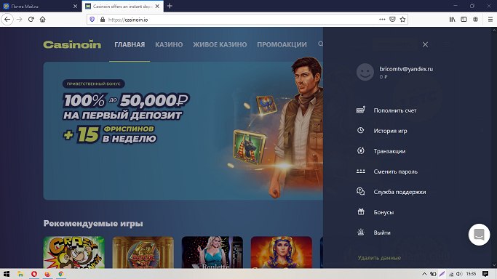Select the Транзакции icon in side panel
This screenshot has width=497, height=279.
pos(361,150)
